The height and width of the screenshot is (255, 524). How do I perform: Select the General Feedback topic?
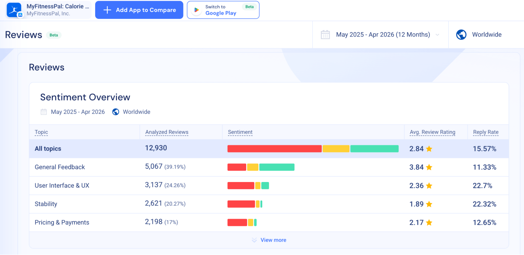coord(60,167)
